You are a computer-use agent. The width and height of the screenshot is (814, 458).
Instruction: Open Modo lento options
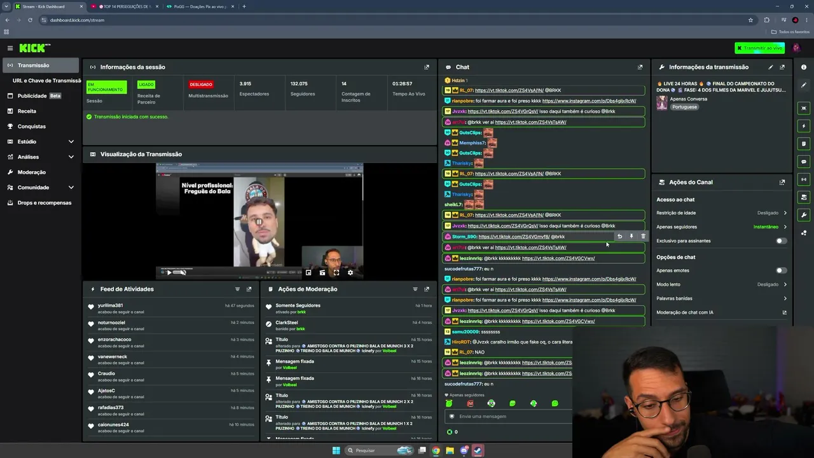[x=722, y=284]
